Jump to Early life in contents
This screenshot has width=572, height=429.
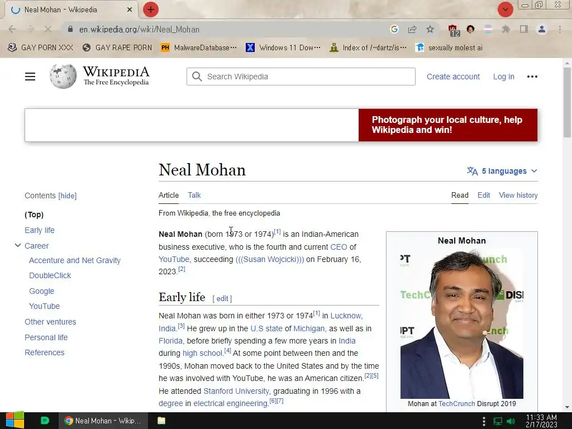pos(40,230)
